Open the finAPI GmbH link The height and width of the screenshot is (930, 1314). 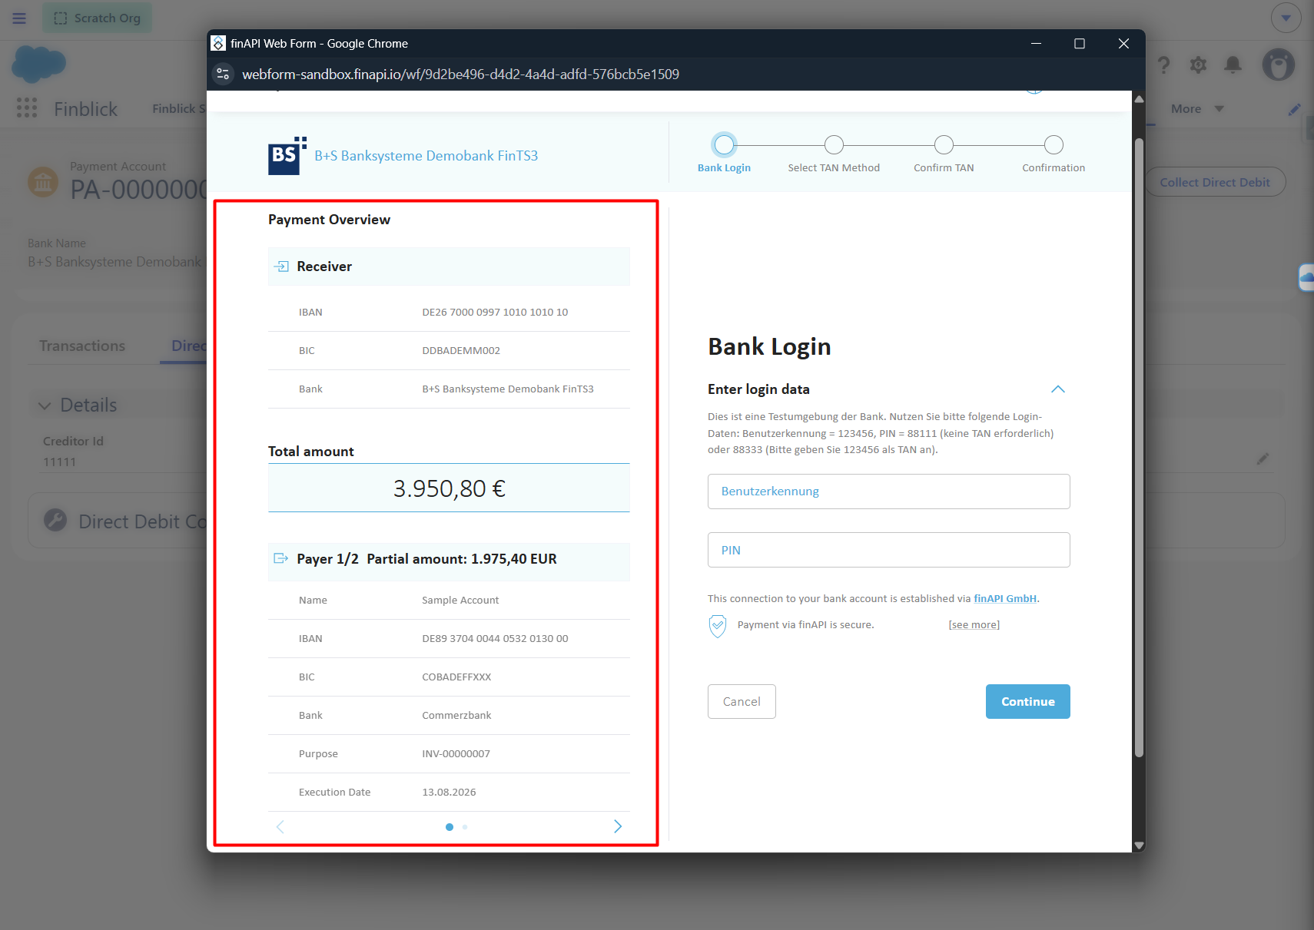tap(1005, 598)
